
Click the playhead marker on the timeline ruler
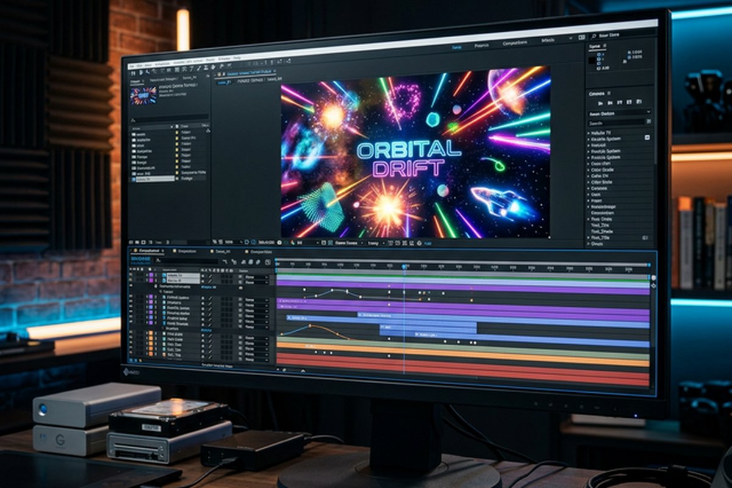pyautogui.click(x=404, y=266)
